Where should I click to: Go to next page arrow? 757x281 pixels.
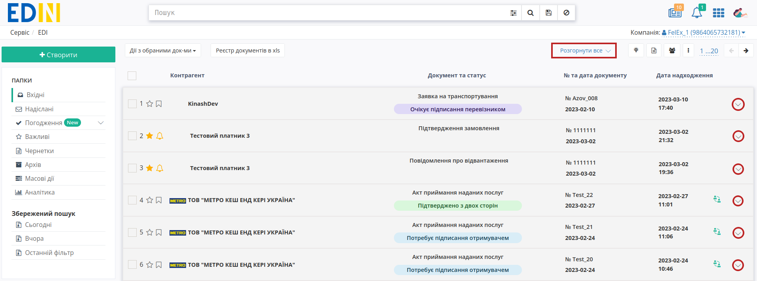(x=746, y=51)
